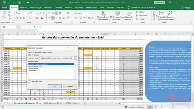Select Normal view icon in status bar
The width and height of the screenshot is (194, 109).
point(150,107)
